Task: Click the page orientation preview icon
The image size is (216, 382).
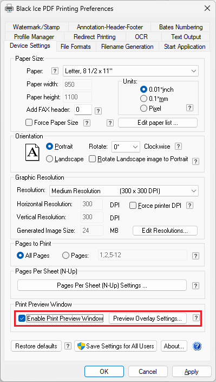Action: pos(32,152)
